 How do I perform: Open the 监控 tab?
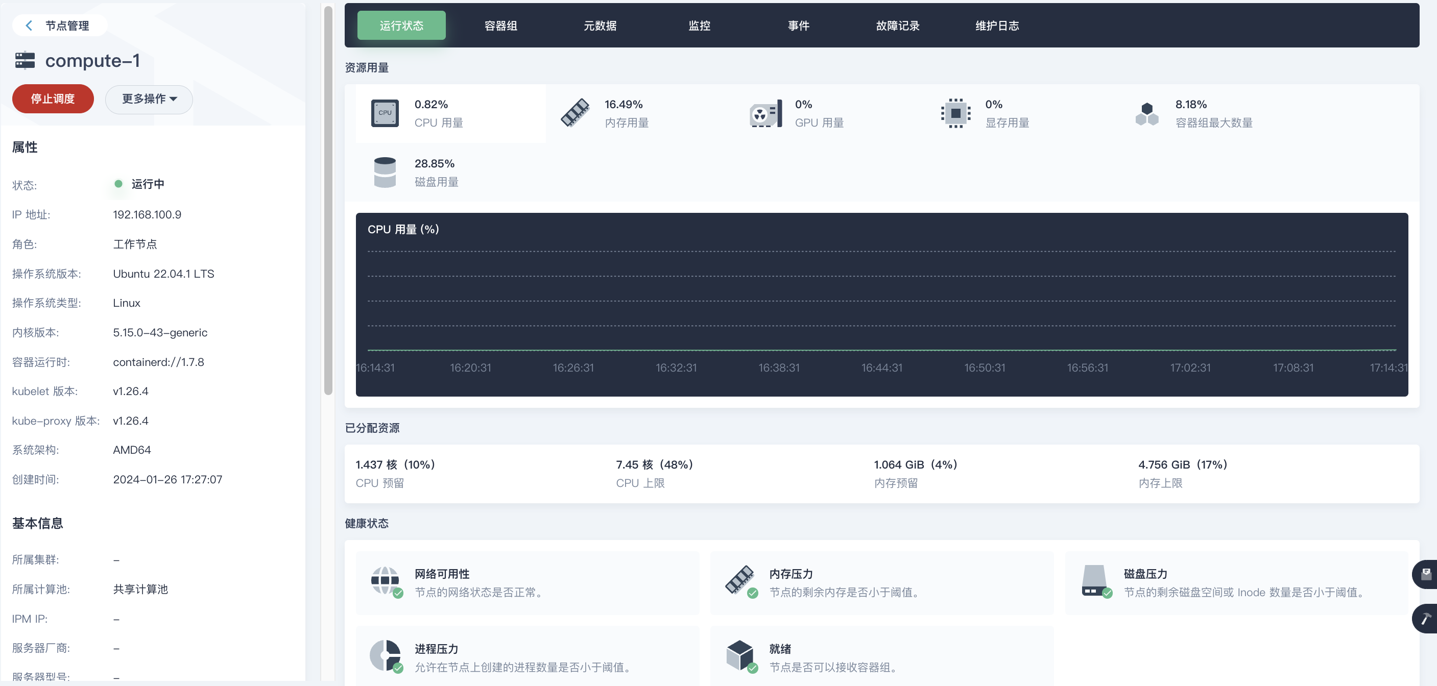coord(700,26)
